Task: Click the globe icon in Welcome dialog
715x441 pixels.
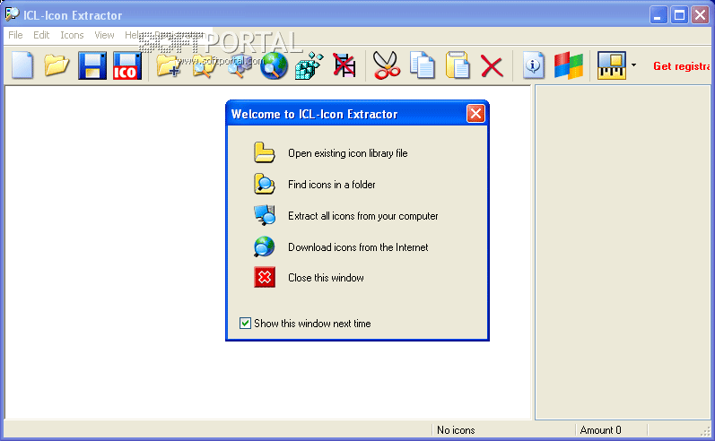Action: click(x=265, y=246)
